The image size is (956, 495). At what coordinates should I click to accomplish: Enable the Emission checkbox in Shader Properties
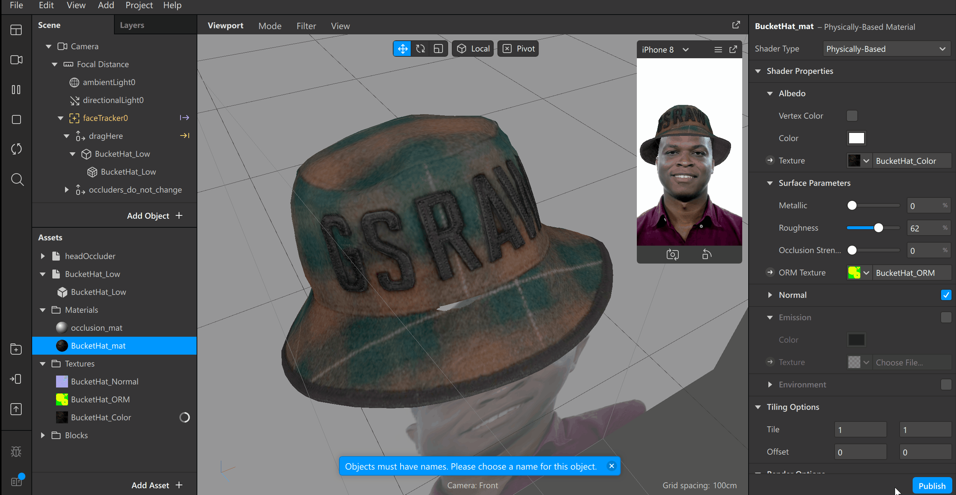tap(946, 317)
